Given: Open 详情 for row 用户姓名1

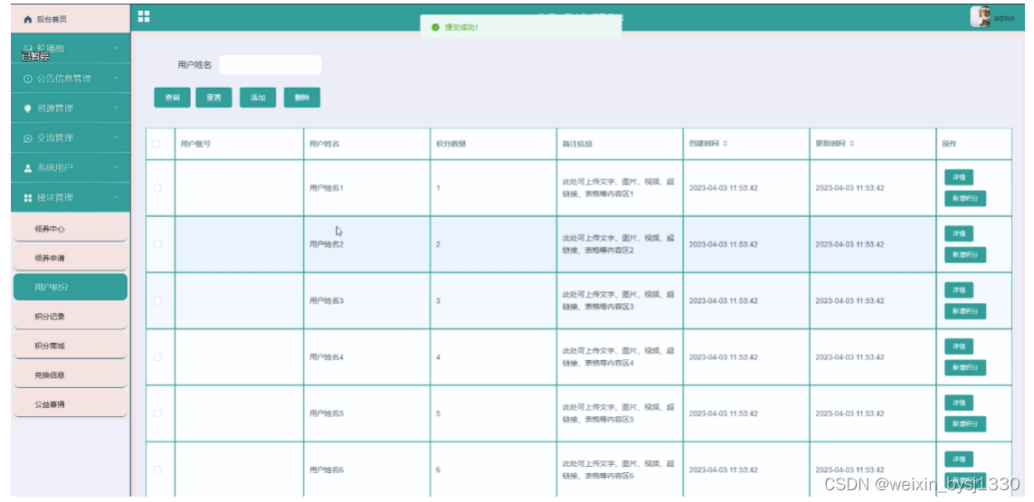Looking at the screenshot, I should tap(959, 177).
